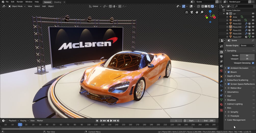The height and width of the screenshot is (133, 256).
Task: Play animation forward
Action: (111, 121)
